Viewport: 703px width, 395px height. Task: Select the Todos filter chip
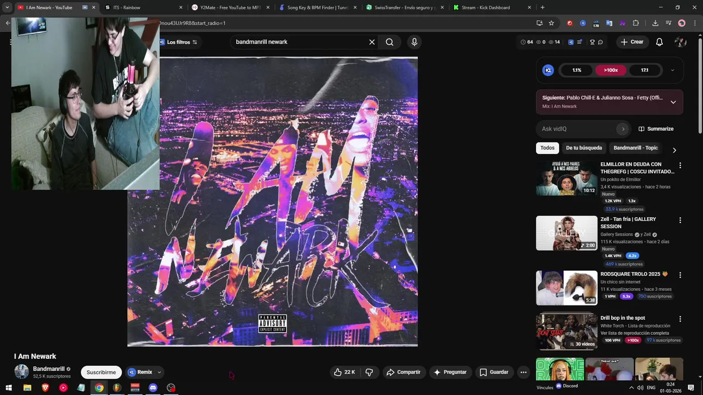pyautogui.click(x=547, y=148)
